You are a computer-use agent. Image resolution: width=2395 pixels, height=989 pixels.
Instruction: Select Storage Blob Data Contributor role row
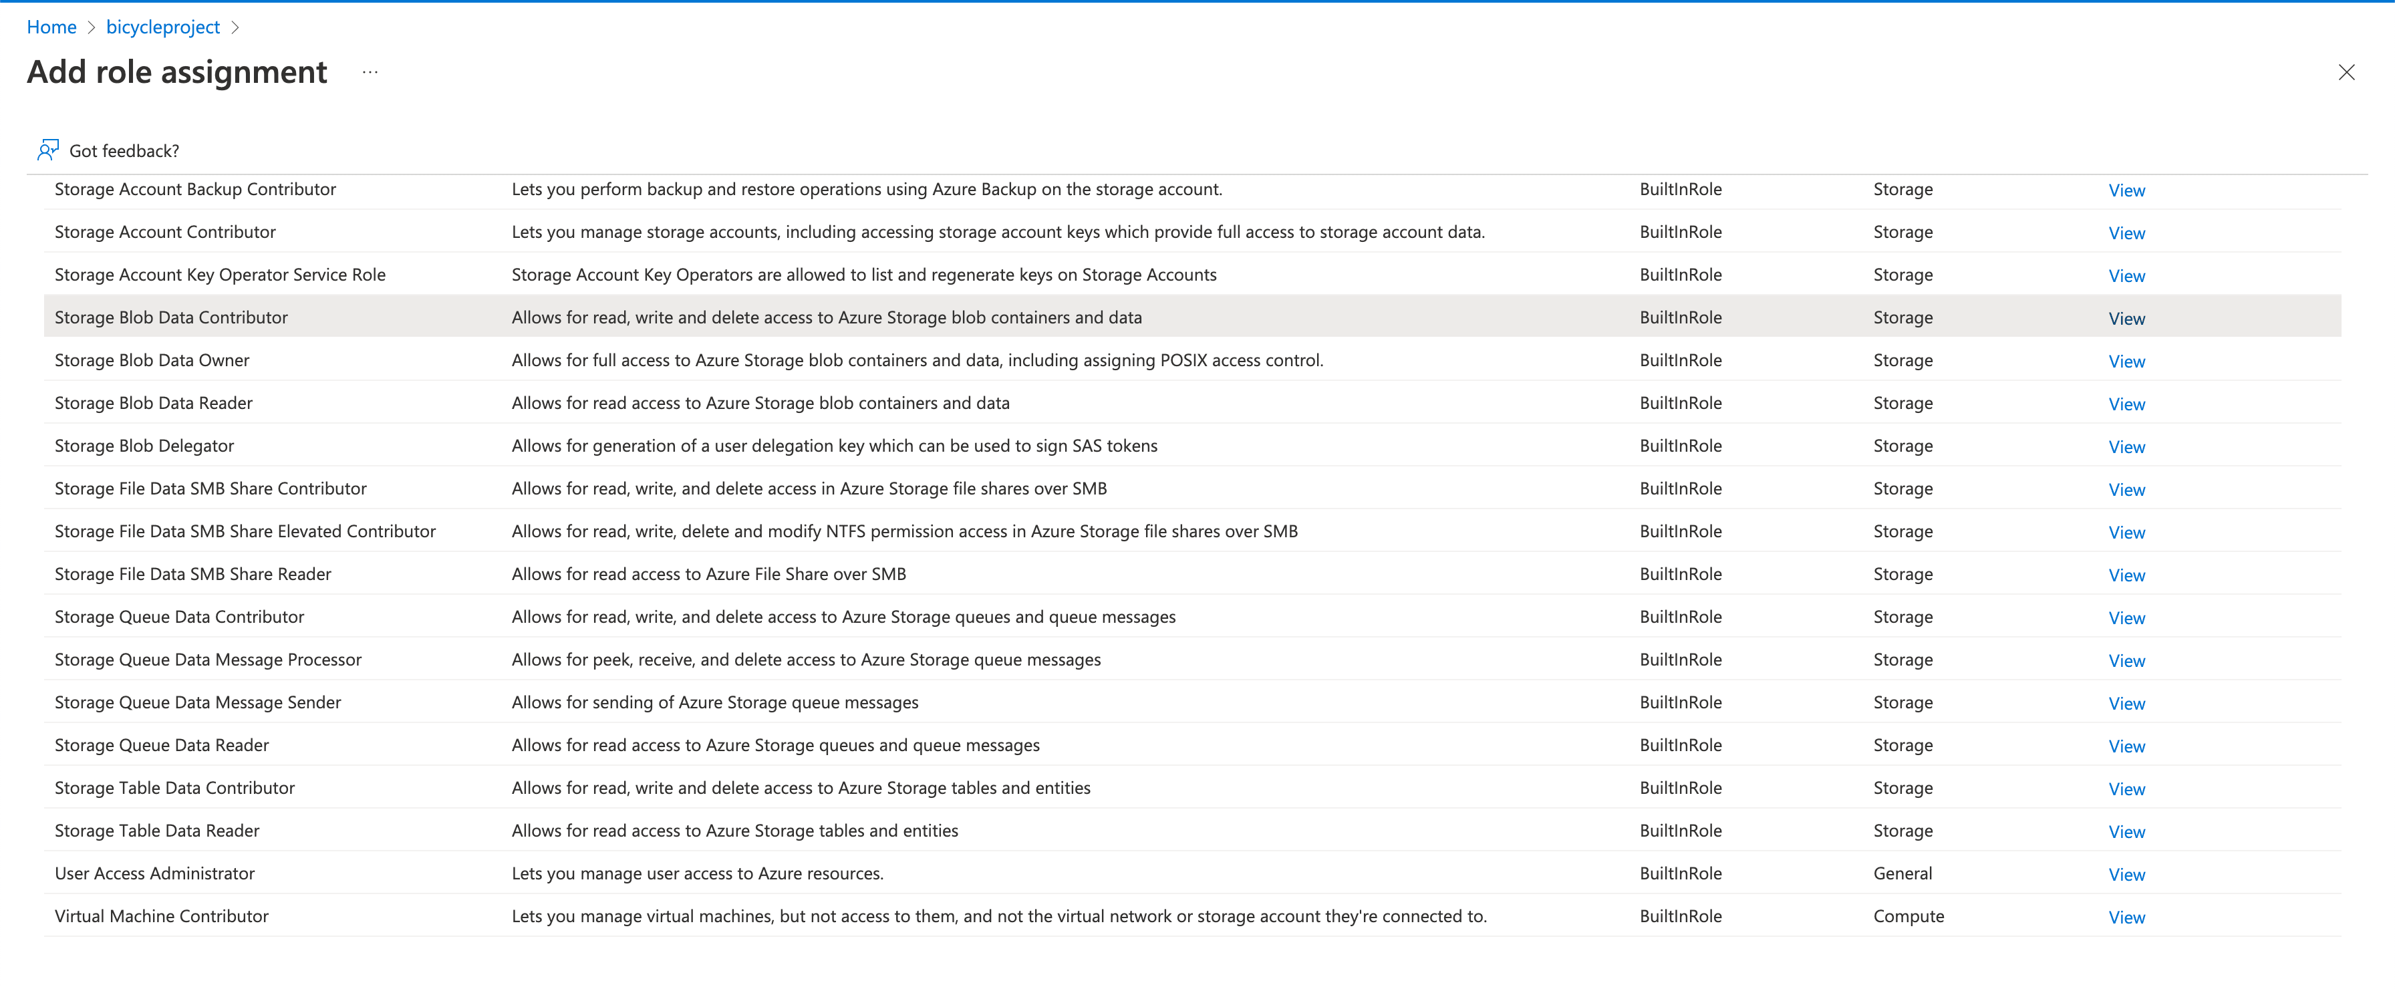point(171,318)
